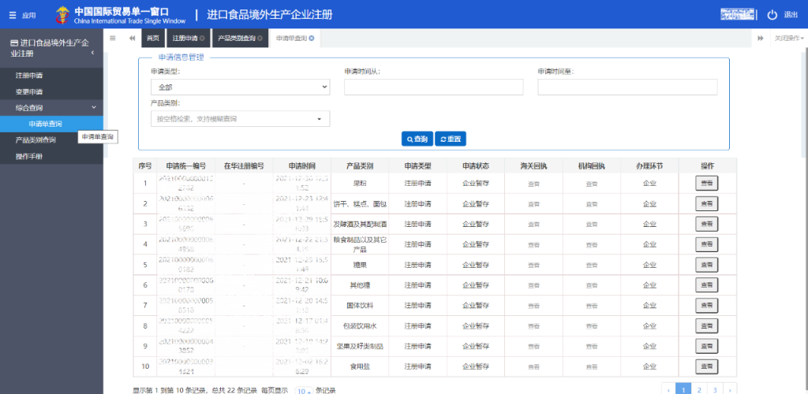Click the 申请时间从 start date field
Viewport: 808px width, 394px height.
click(x=433, y=87)
